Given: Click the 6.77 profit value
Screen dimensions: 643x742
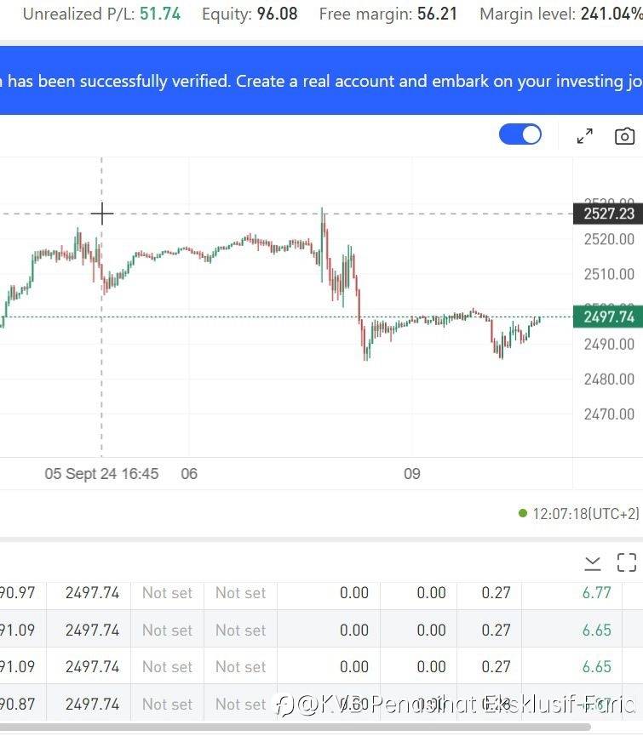Looking at the screenshot, I should [596, 593].
